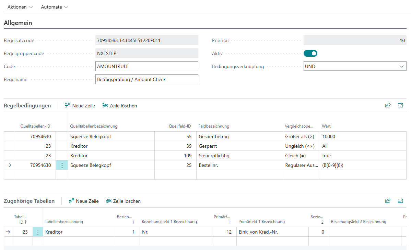Open the Automate menu
Viewport: 411px width, 250px height.
point(54,7)
